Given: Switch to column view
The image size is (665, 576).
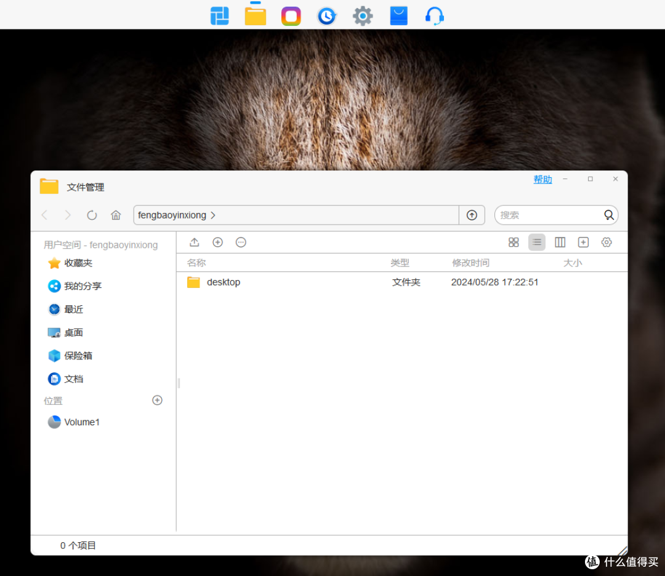Looking at the screenshot, I should [x=560, y=242].
